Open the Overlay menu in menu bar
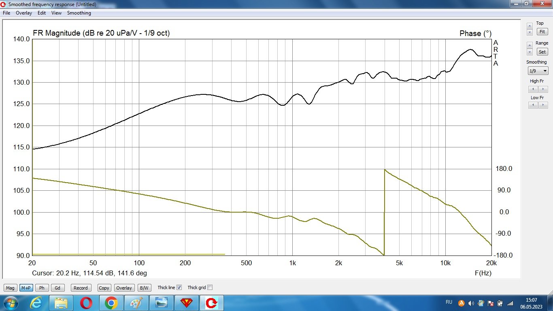553x311 pixels. coord(24,13)
